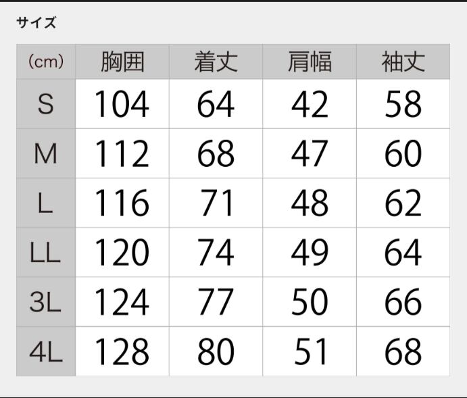
Task: Click chest value 128 in 4L row
Action: coord(122,351)
